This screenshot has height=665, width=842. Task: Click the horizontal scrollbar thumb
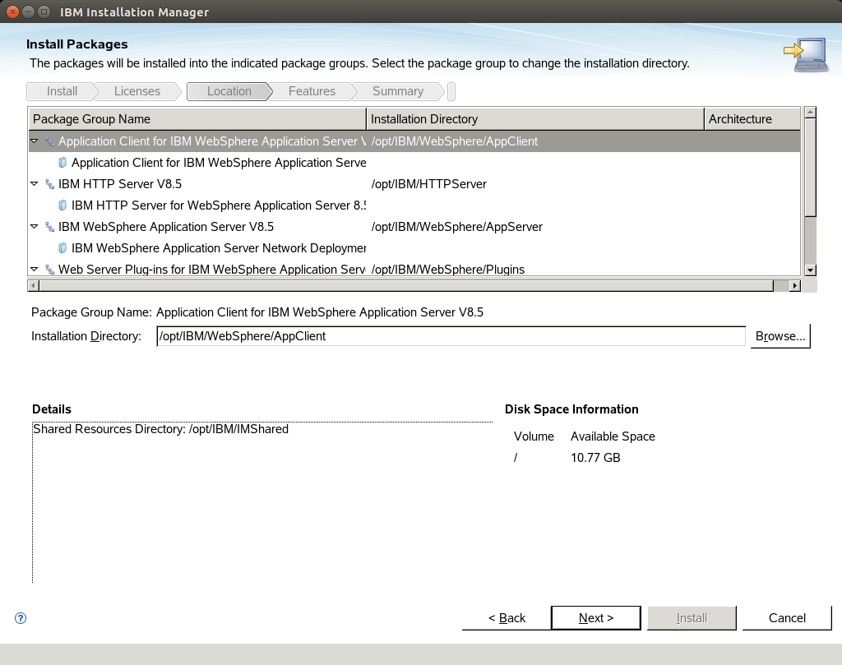(406, 285)
